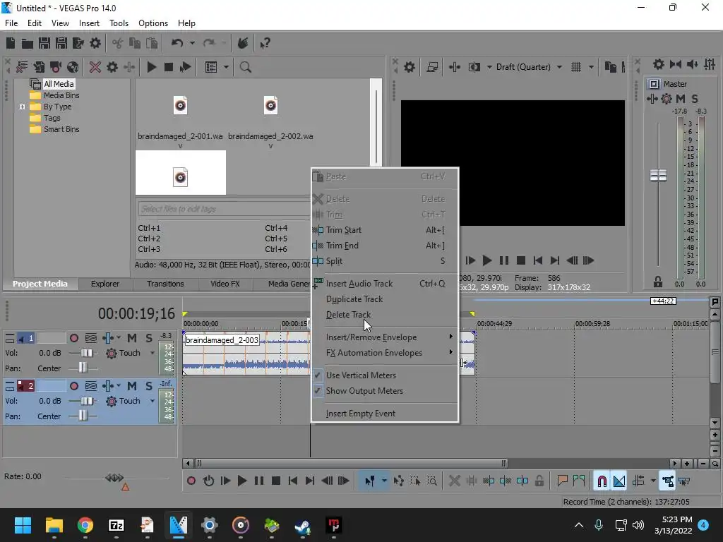
Task: Solo the Master bus
Action: 695,99
